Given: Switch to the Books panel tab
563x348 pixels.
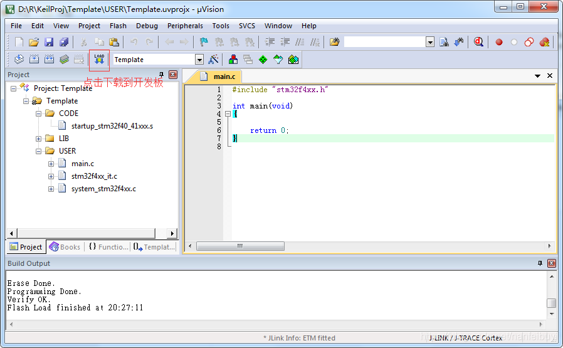Looking at the screenshot, I should pos(65,247).
